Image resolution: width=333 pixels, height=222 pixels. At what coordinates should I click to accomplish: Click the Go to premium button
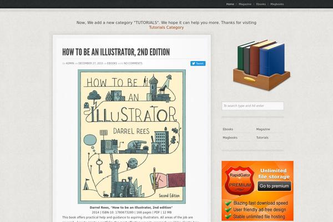274,186
